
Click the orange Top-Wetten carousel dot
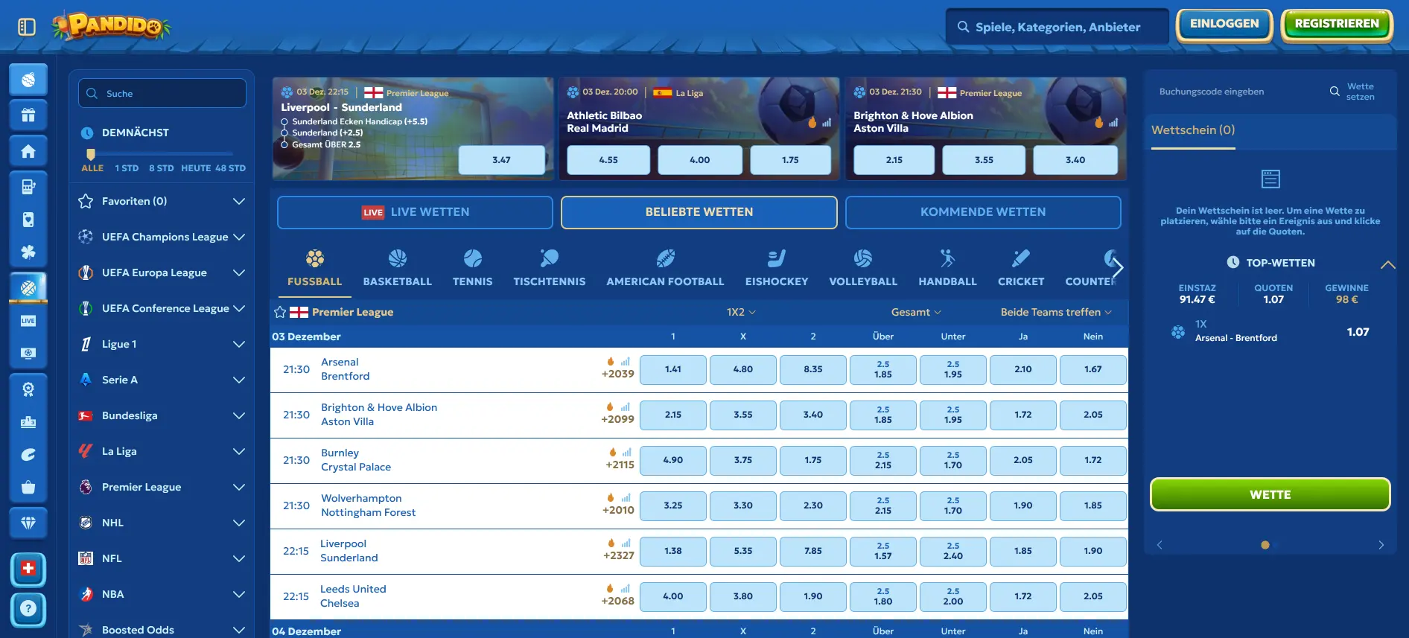[x=1265, y=545]
